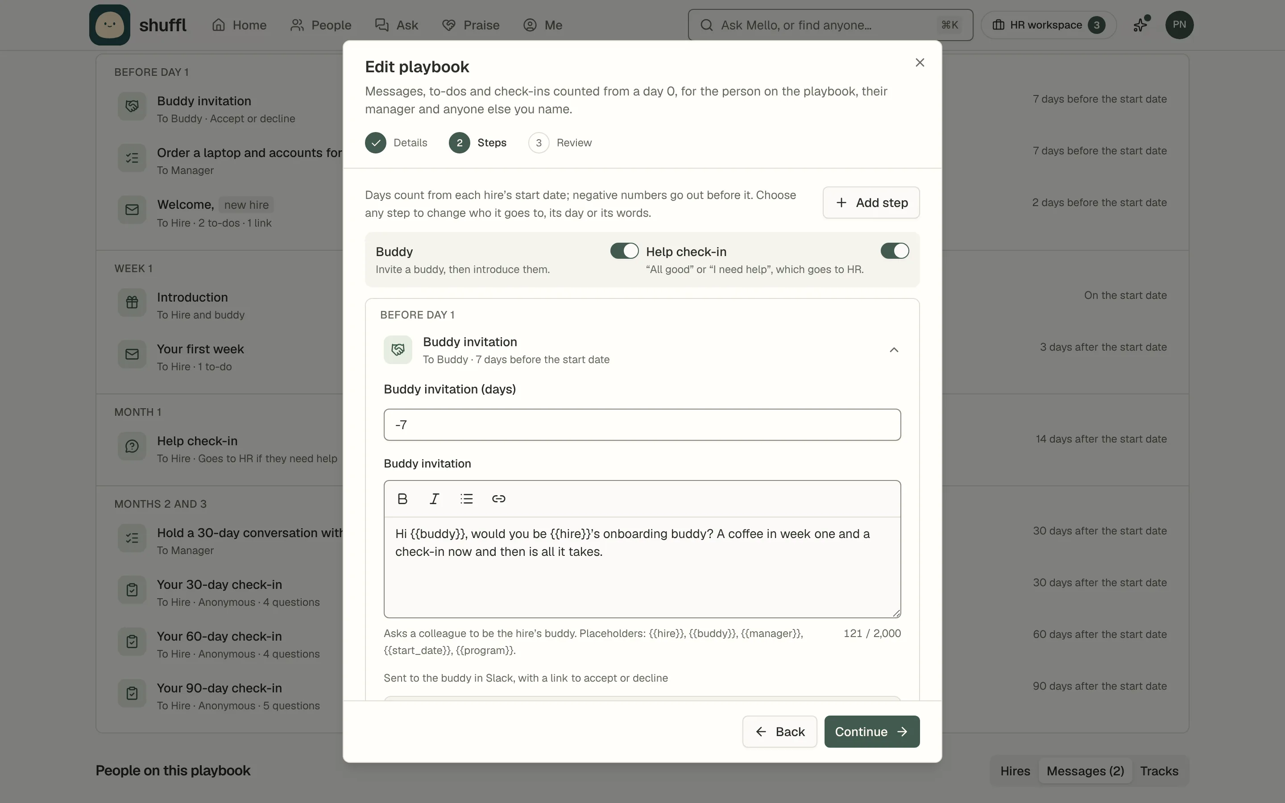Disable the Buddy toggle
The width and height of the screenshot is (1285, 803).
coord(624,251)
